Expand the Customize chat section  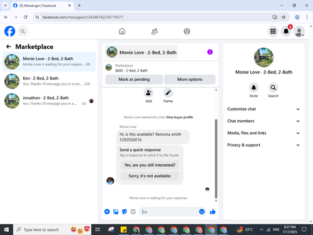[x=264, y=109]
